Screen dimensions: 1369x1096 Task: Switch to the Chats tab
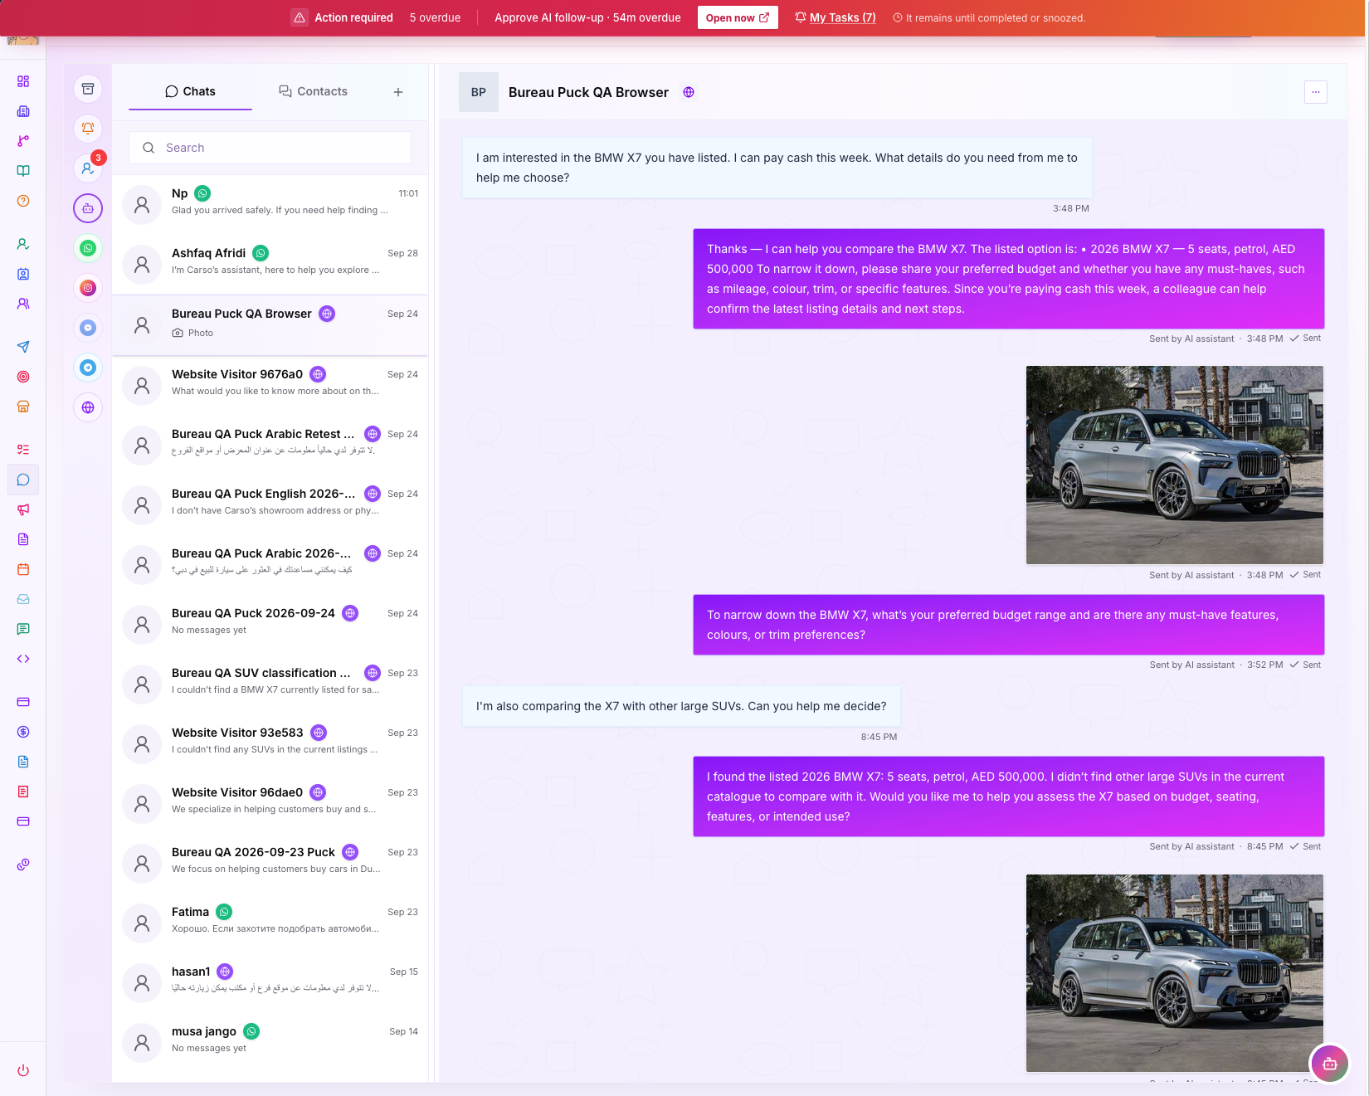pyautogui.click(x=190, y=91)
